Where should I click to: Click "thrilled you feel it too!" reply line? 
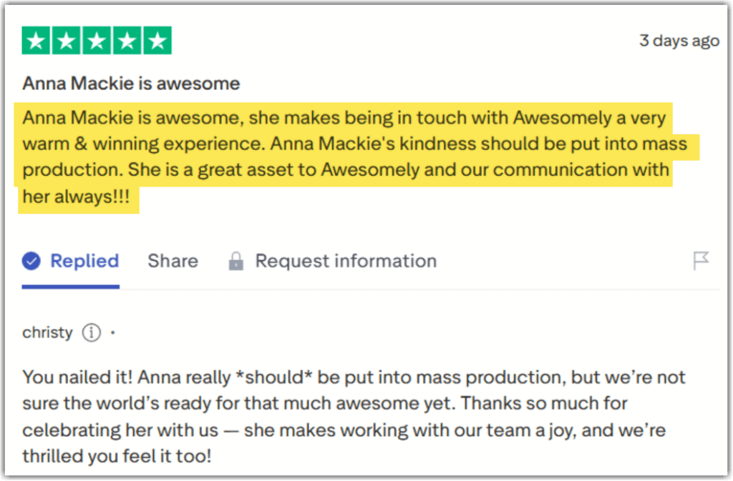(x=117, y=456)
